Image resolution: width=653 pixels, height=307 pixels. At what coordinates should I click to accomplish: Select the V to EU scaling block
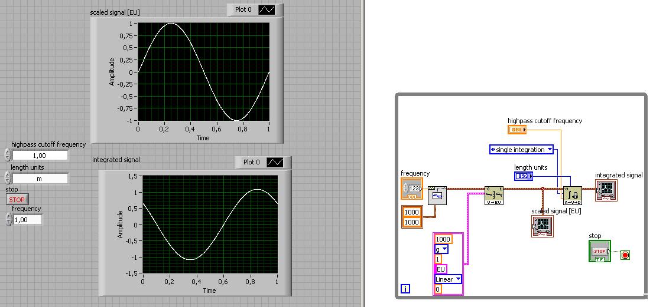pos(495,195)
